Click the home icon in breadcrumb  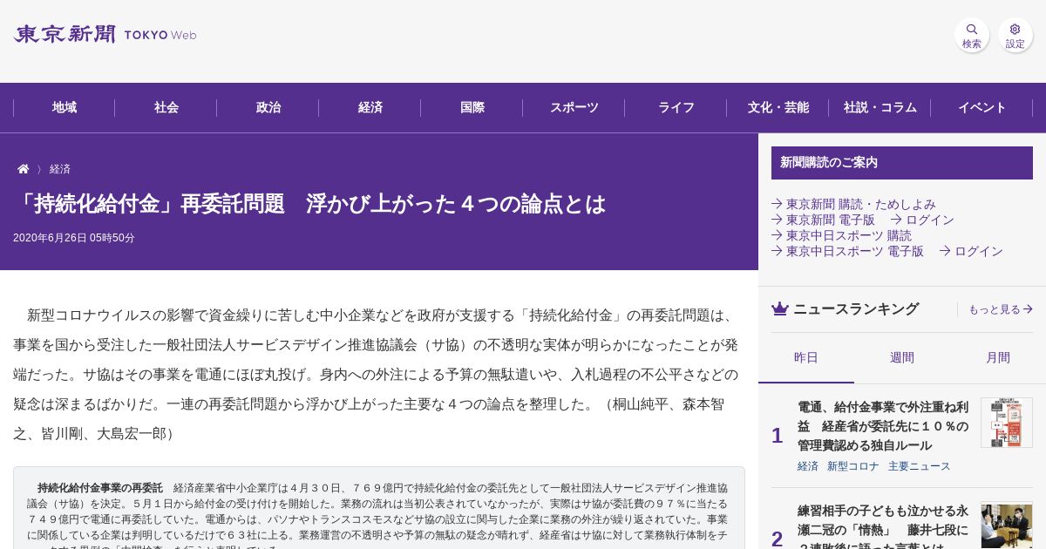[24, 169]
